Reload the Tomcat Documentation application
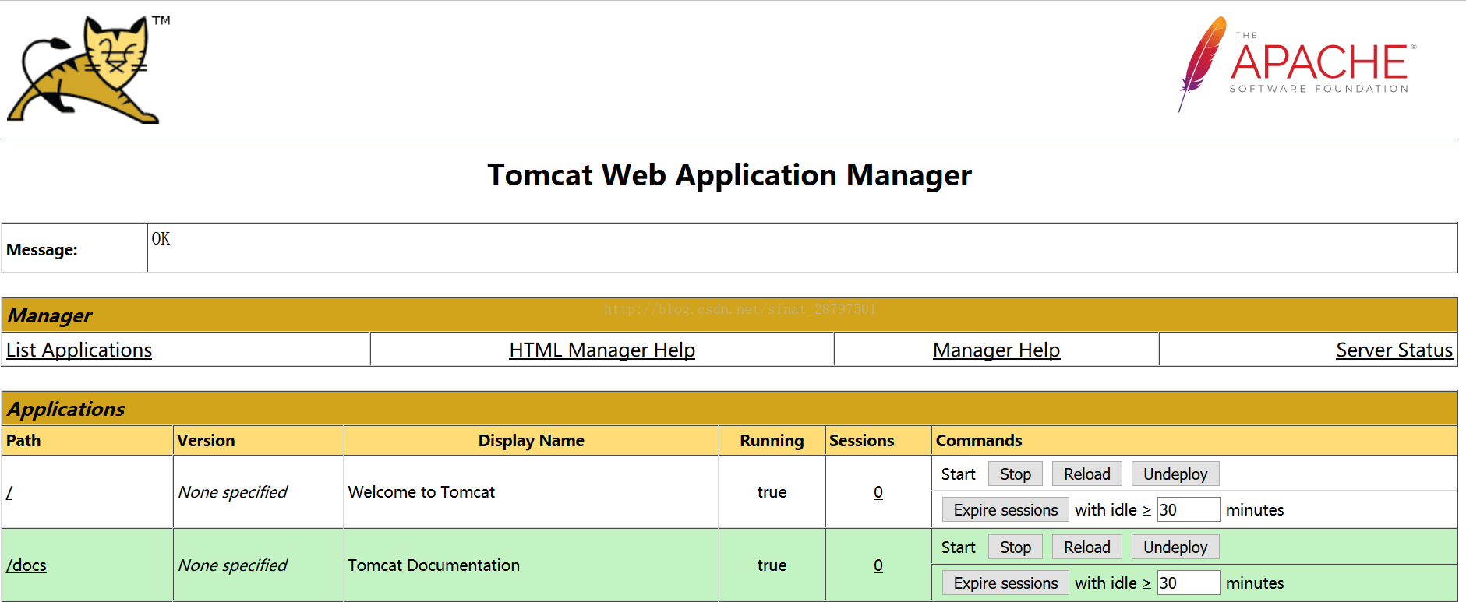 [1087, 547]
